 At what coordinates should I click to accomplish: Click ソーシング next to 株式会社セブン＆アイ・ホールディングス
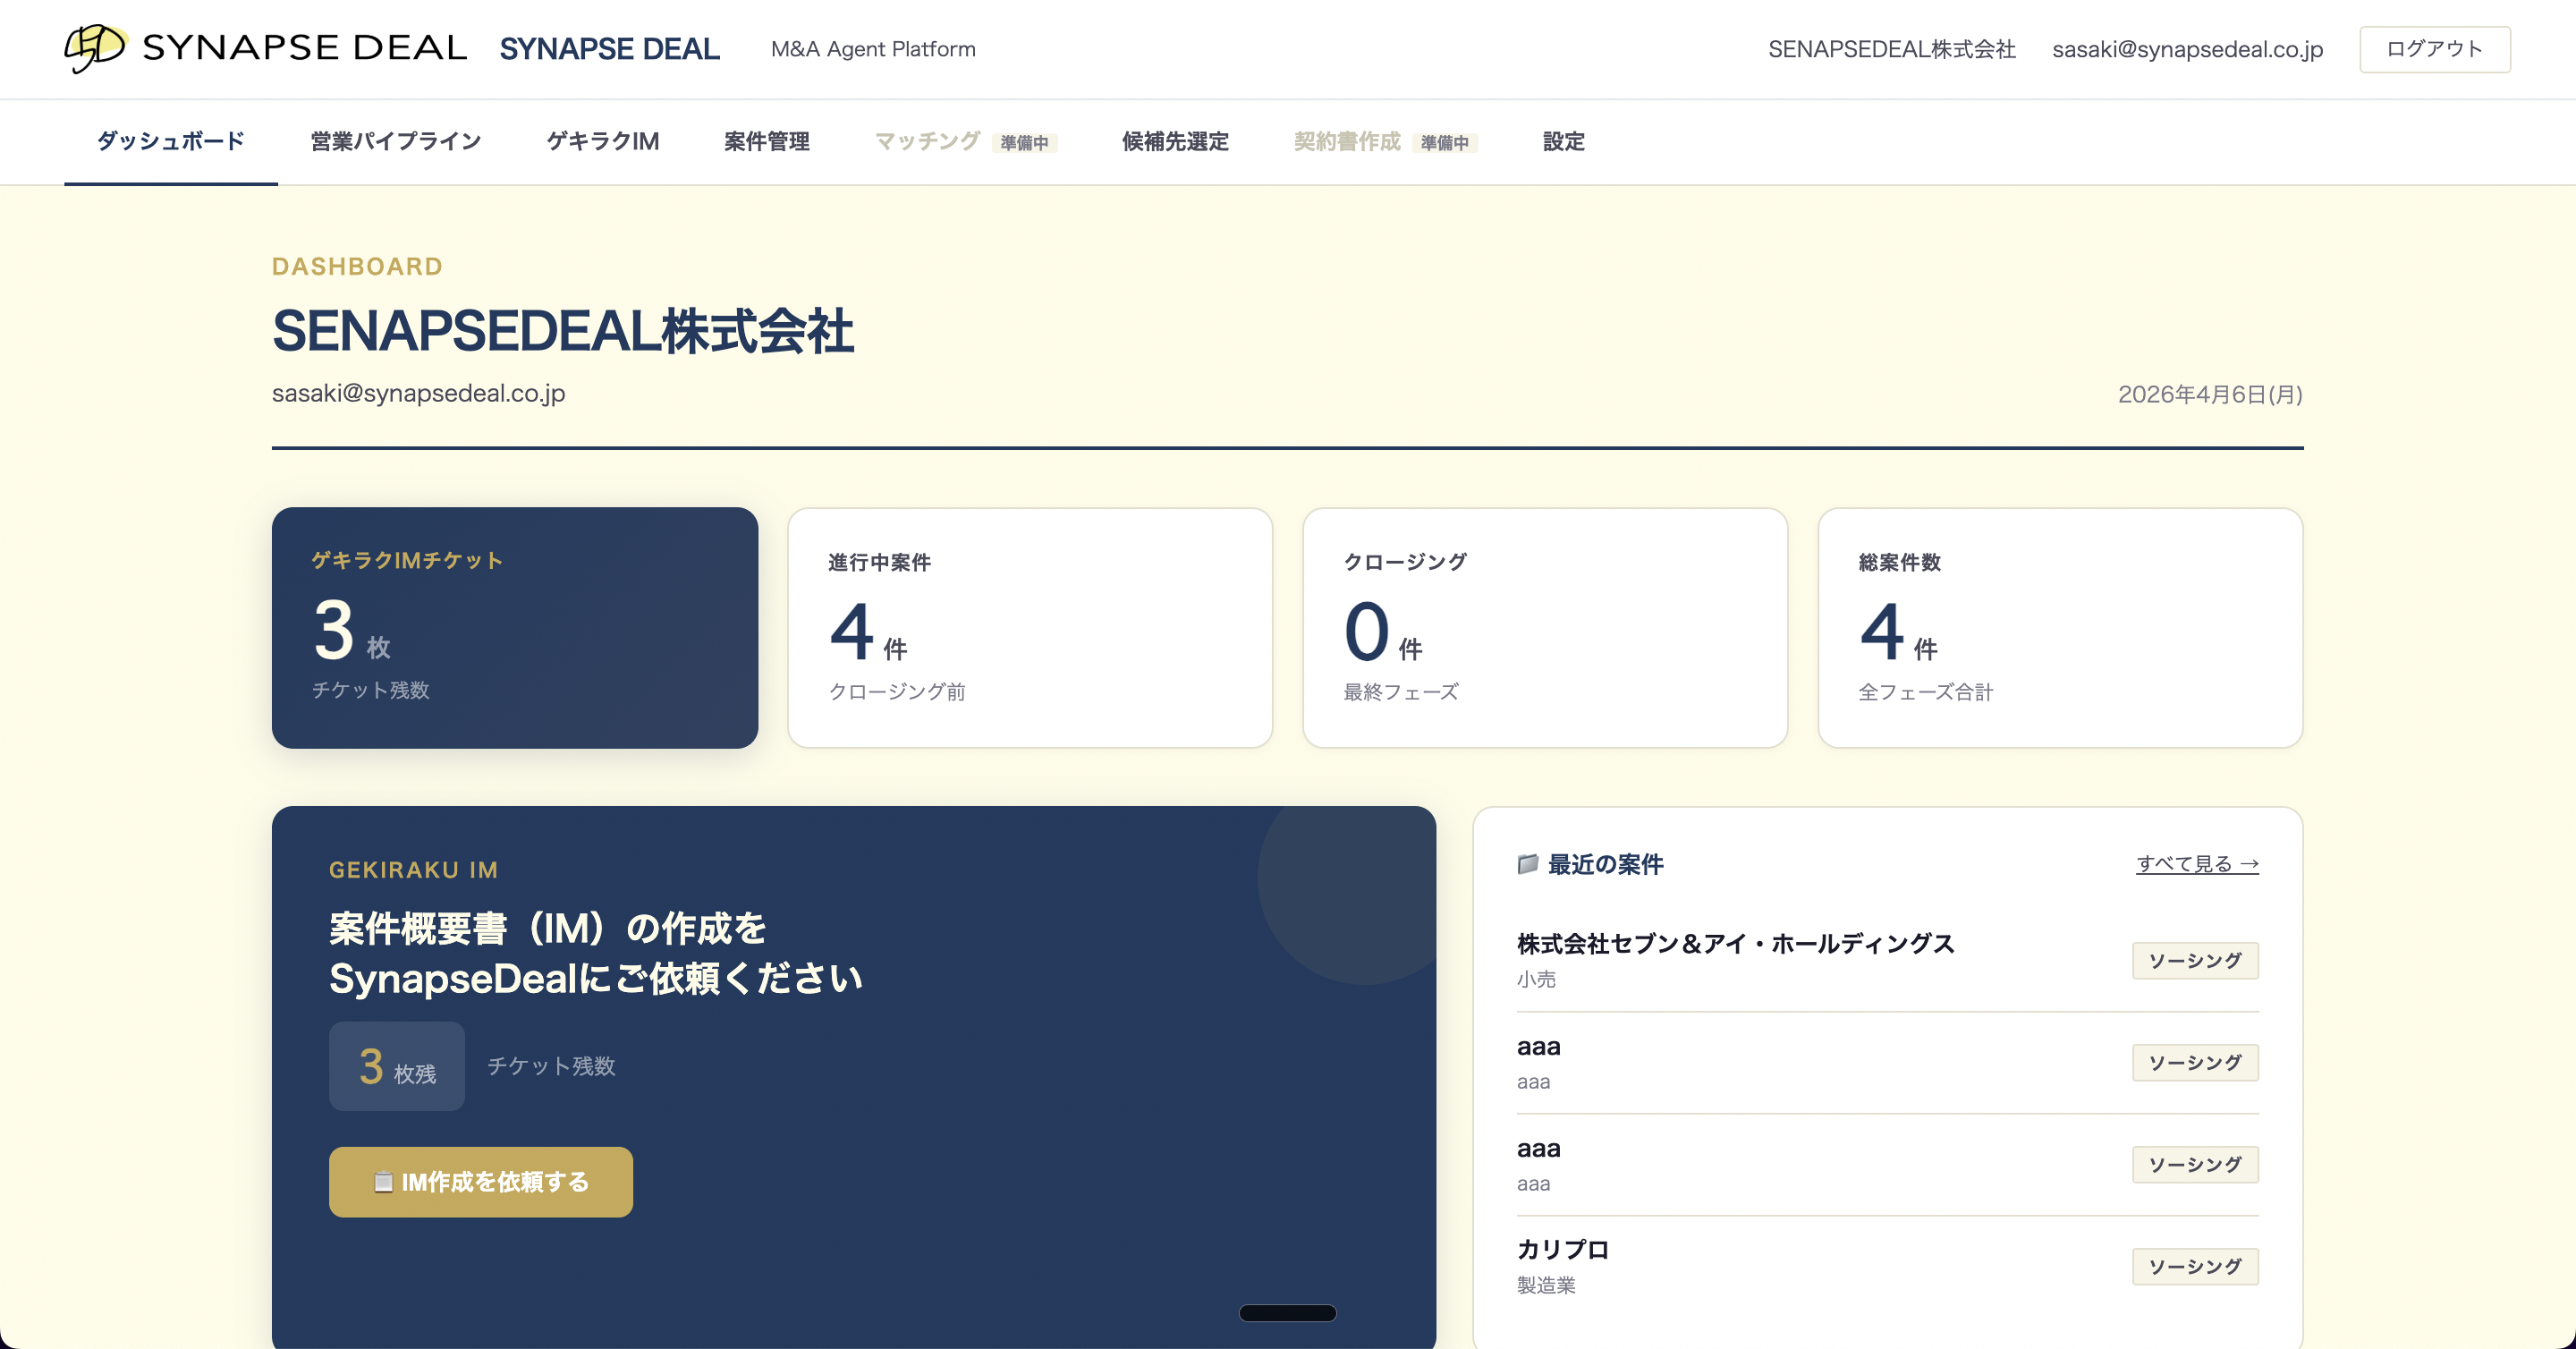click(x=2195, y=961)
